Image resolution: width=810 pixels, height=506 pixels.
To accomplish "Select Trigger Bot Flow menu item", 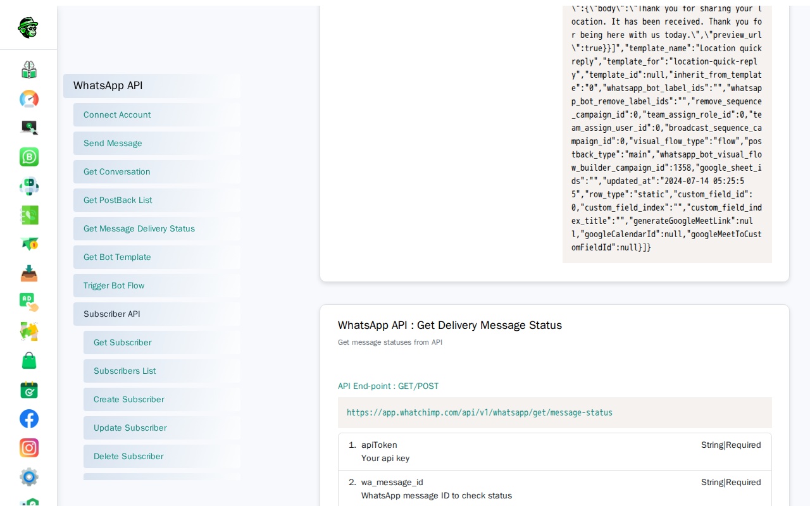I will tap(157, 286).
